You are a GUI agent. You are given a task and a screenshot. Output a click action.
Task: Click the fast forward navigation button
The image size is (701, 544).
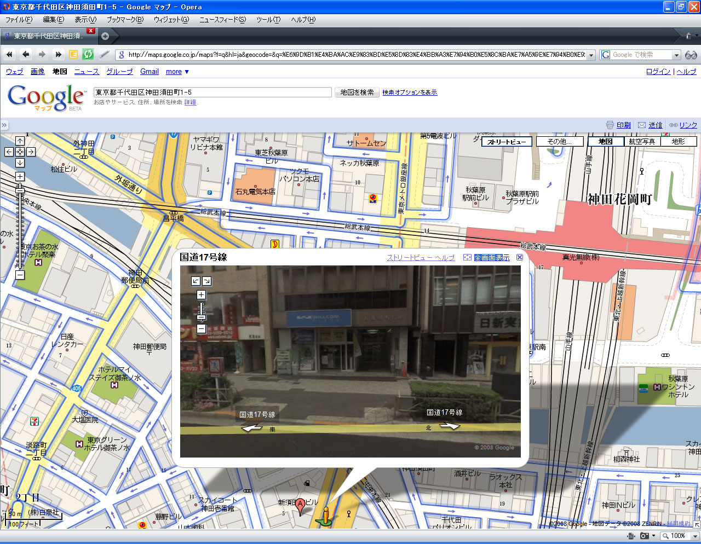pos(58,55)
